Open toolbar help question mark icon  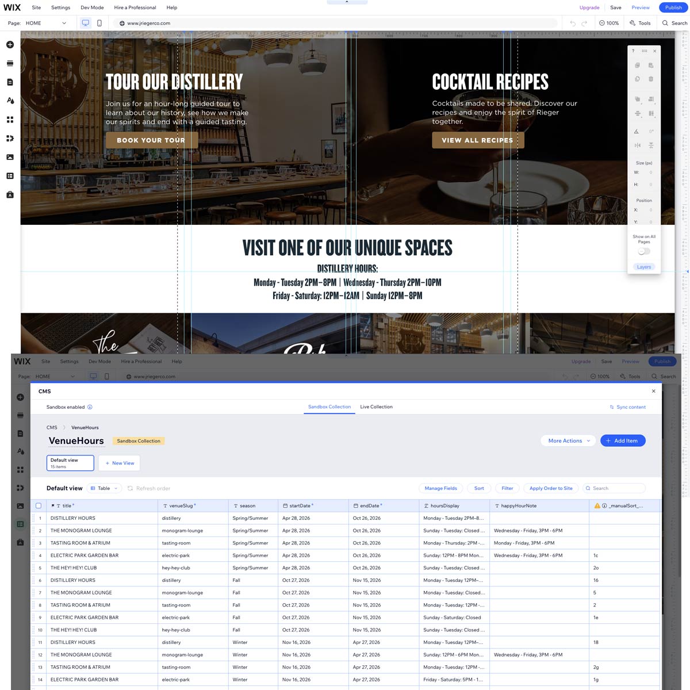(x=634, y=51)
